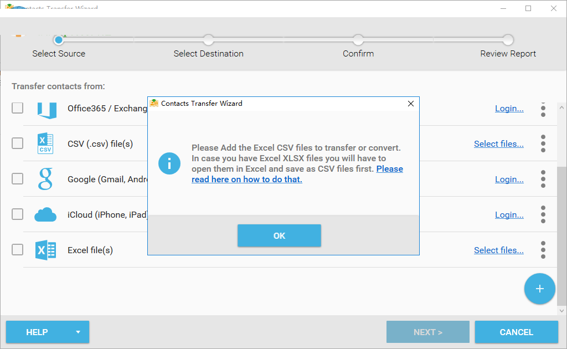Click the Select Source progress circle
This screenshot has height=349, width=567.
click(59, 40)
